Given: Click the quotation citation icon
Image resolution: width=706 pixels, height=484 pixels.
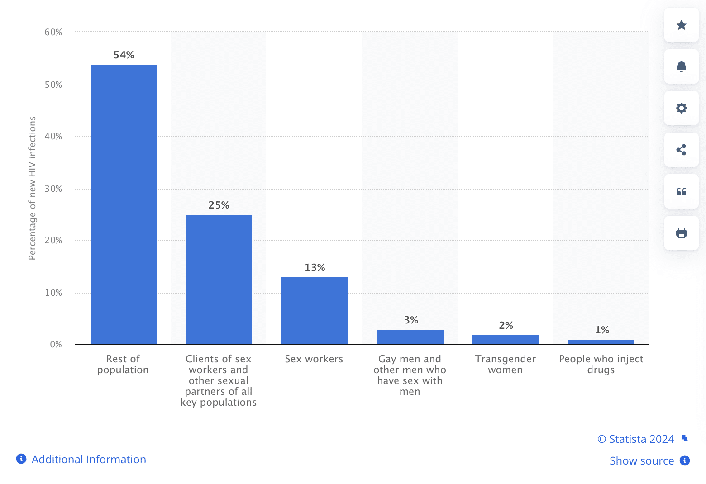Looking at the screenshot, I should 681,191.
